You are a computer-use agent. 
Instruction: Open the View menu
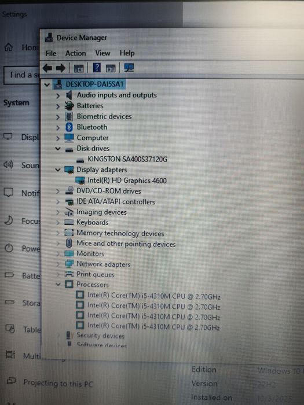point(102,53)
